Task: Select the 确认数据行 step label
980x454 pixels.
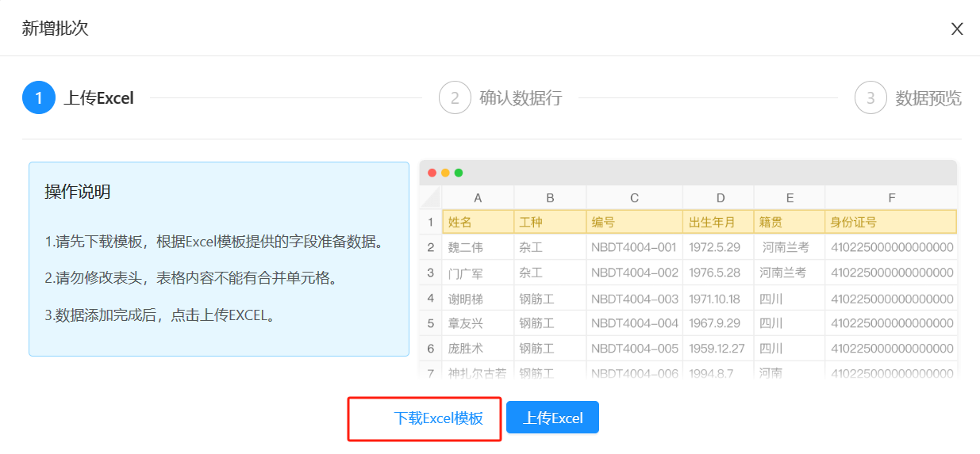Action: point(521,98)
